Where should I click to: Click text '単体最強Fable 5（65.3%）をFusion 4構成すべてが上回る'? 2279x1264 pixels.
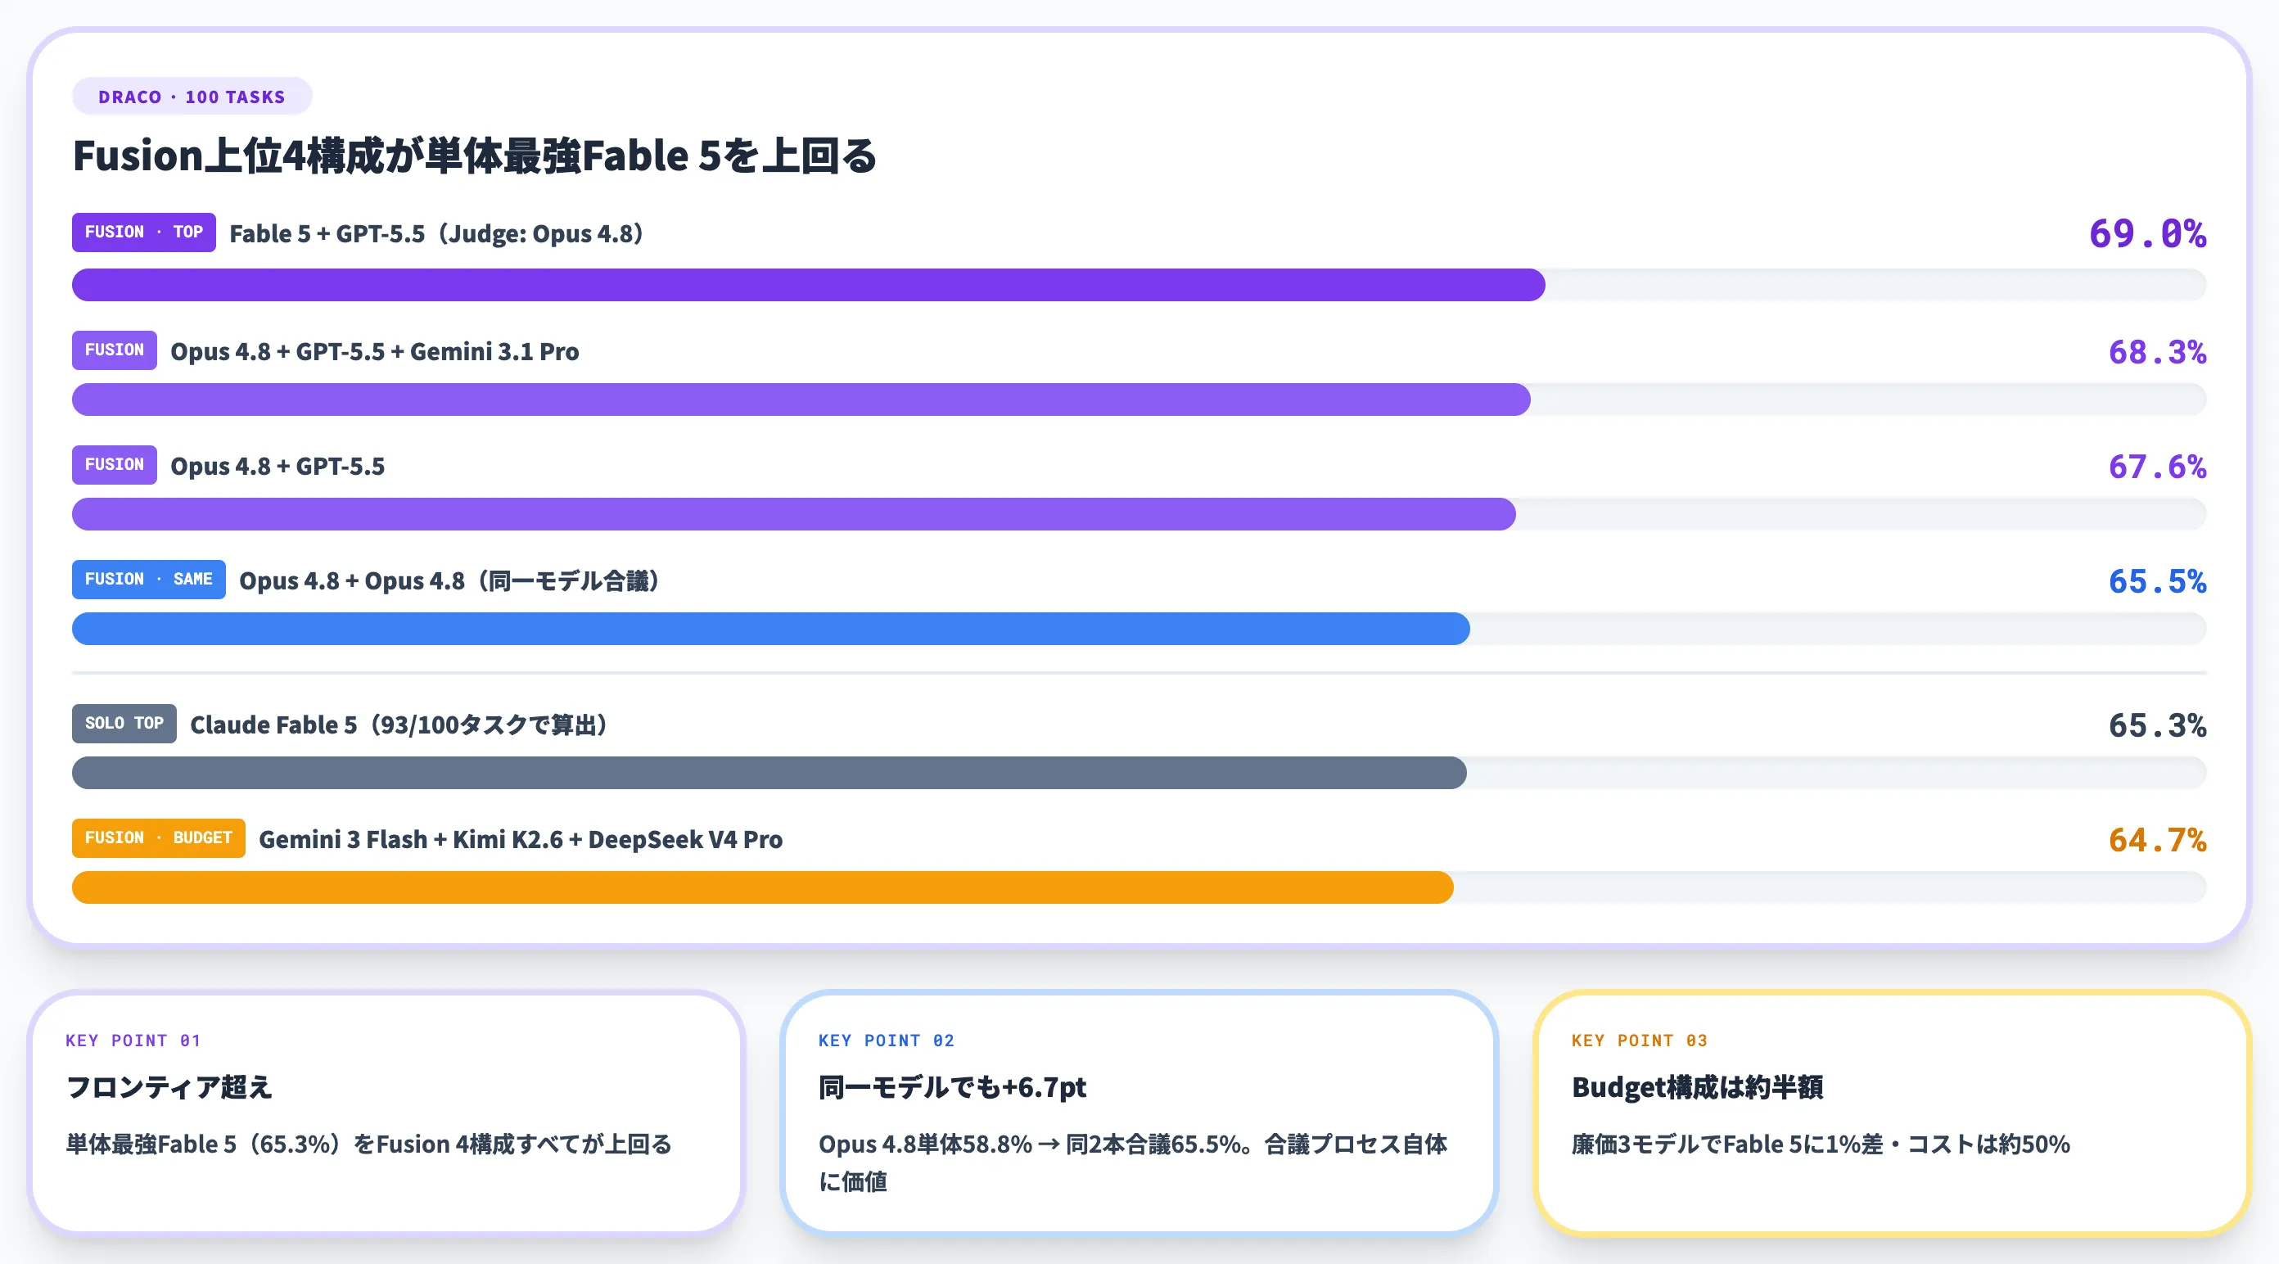[x=369, y=1144]
